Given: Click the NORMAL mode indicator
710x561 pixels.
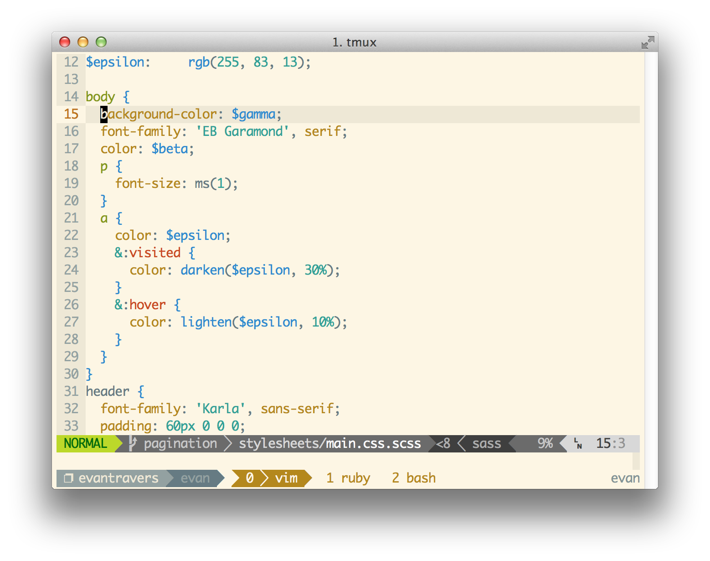Looking at the screenshot, I should [x=85, y=443].
